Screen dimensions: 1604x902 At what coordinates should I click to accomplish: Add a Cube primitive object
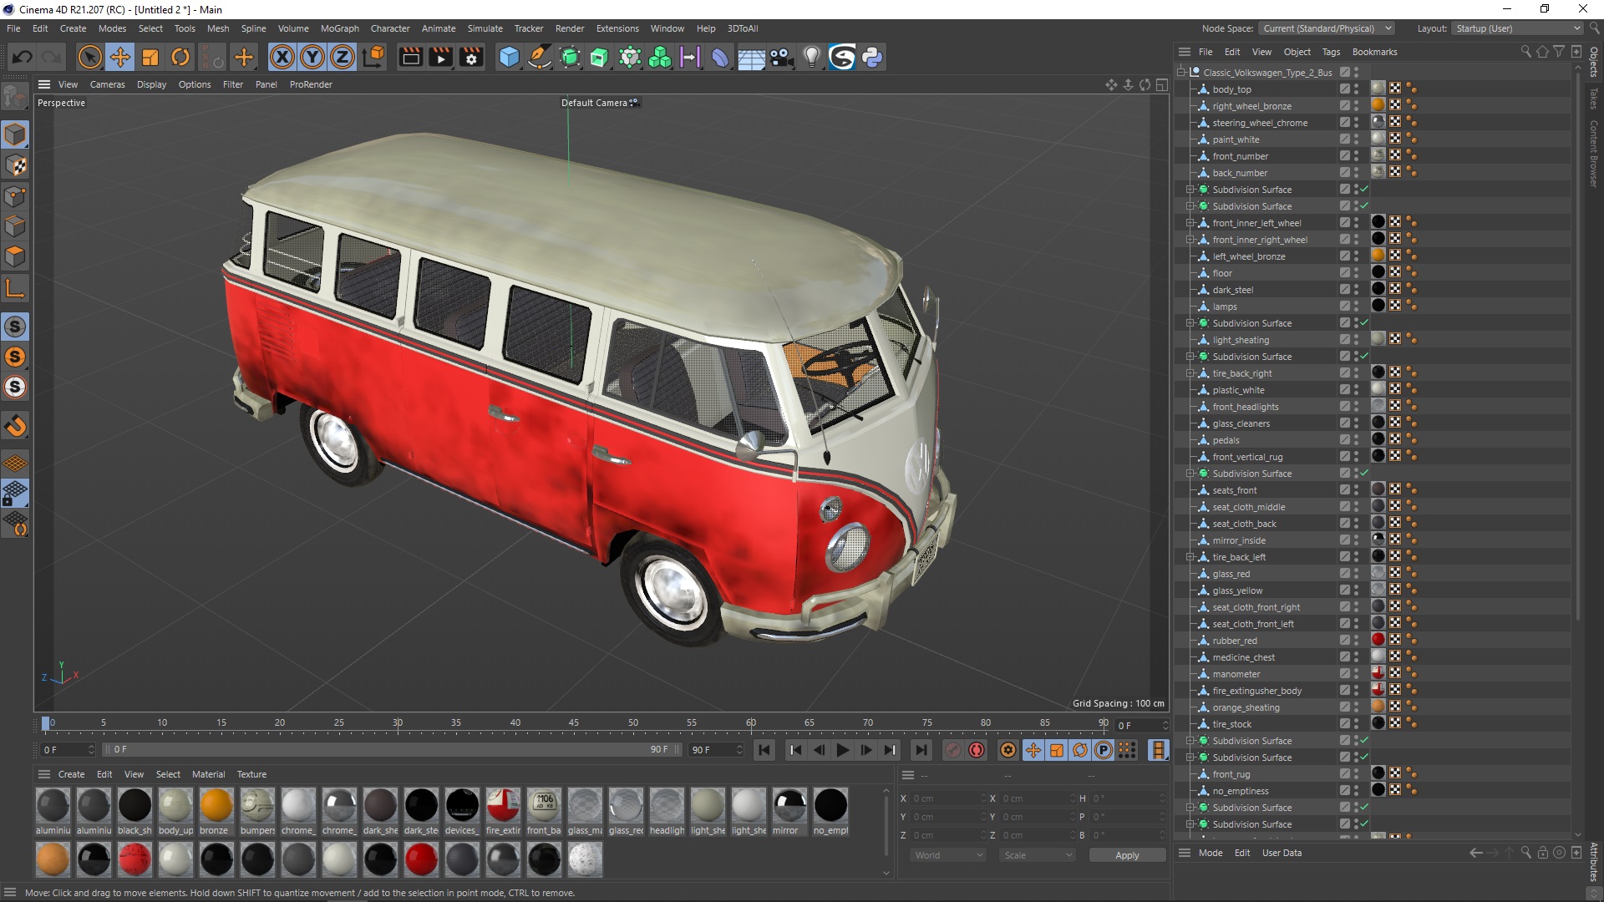pos(509,57)
